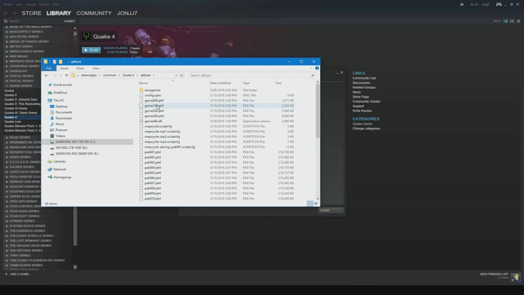Click Explorer file list vertical scrollbar
This screenshot has width=524, height=295.
coord(318,111)
